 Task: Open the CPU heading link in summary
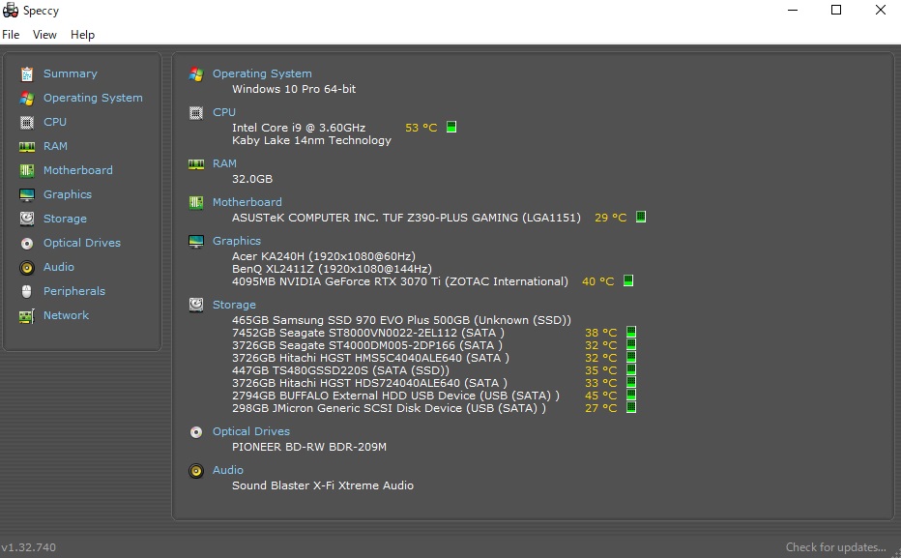pos(224,112)
